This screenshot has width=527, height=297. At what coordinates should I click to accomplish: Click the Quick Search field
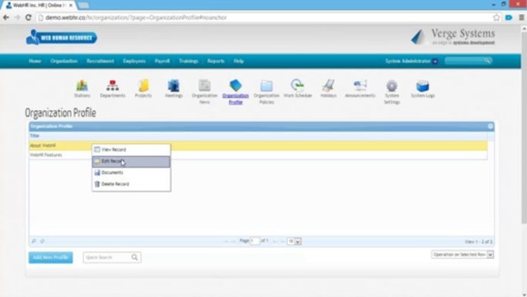click(x=112, y=257)
